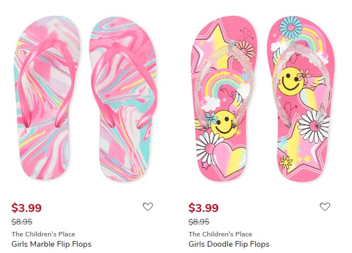This screenshot has width=352, height=253.
Task: Click the right marble flip flop sandal
Action: point(124,99)
